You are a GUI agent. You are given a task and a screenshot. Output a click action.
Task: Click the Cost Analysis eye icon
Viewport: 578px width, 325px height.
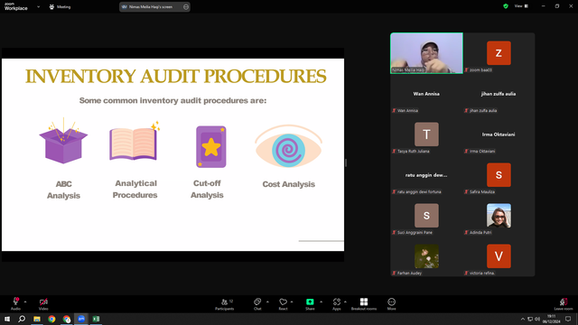pos(288,146)
